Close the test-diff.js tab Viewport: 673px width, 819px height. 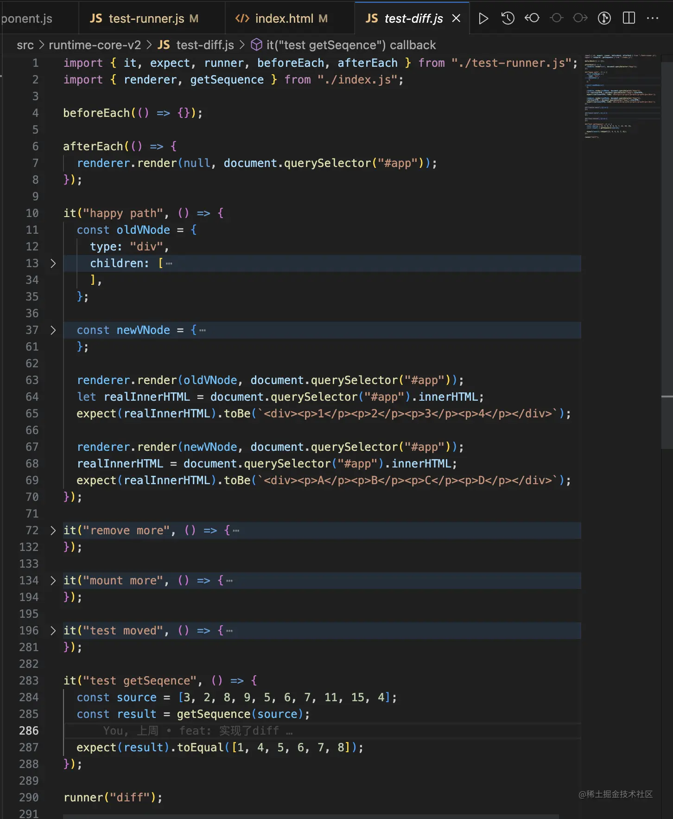(456, 18)
